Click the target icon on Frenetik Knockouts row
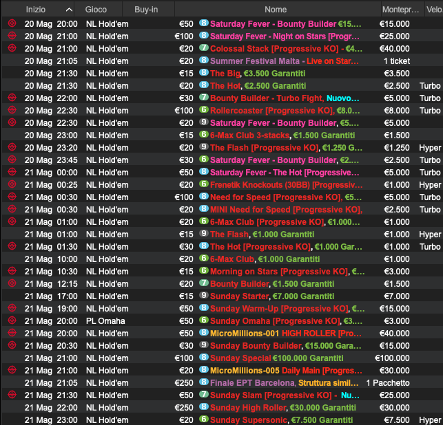 tap(12, 184)
